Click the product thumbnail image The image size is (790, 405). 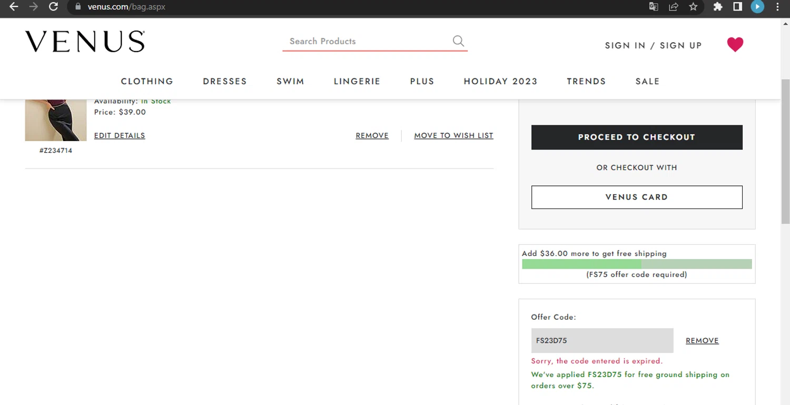56,120
